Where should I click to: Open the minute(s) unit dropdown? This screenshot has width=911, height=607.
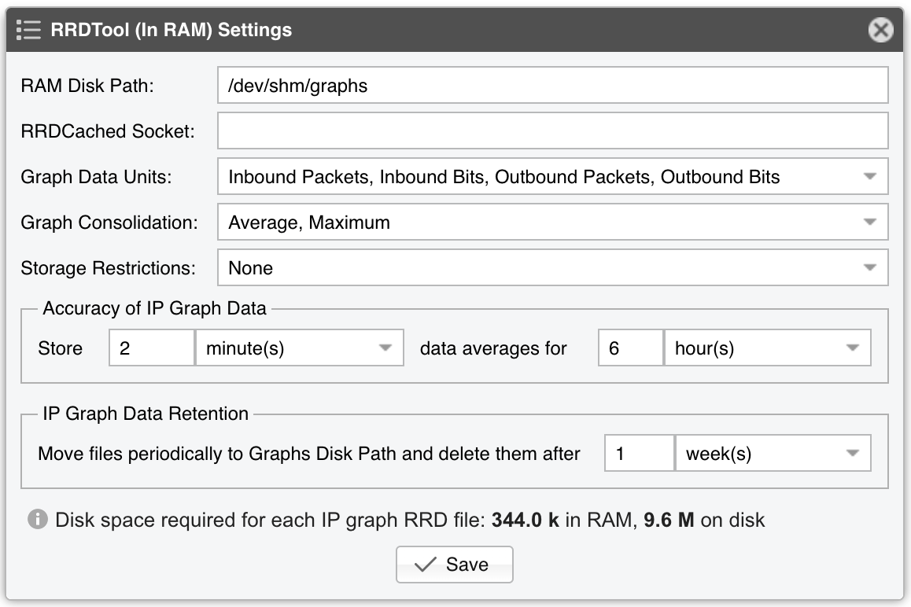click(x=300, y=348)
